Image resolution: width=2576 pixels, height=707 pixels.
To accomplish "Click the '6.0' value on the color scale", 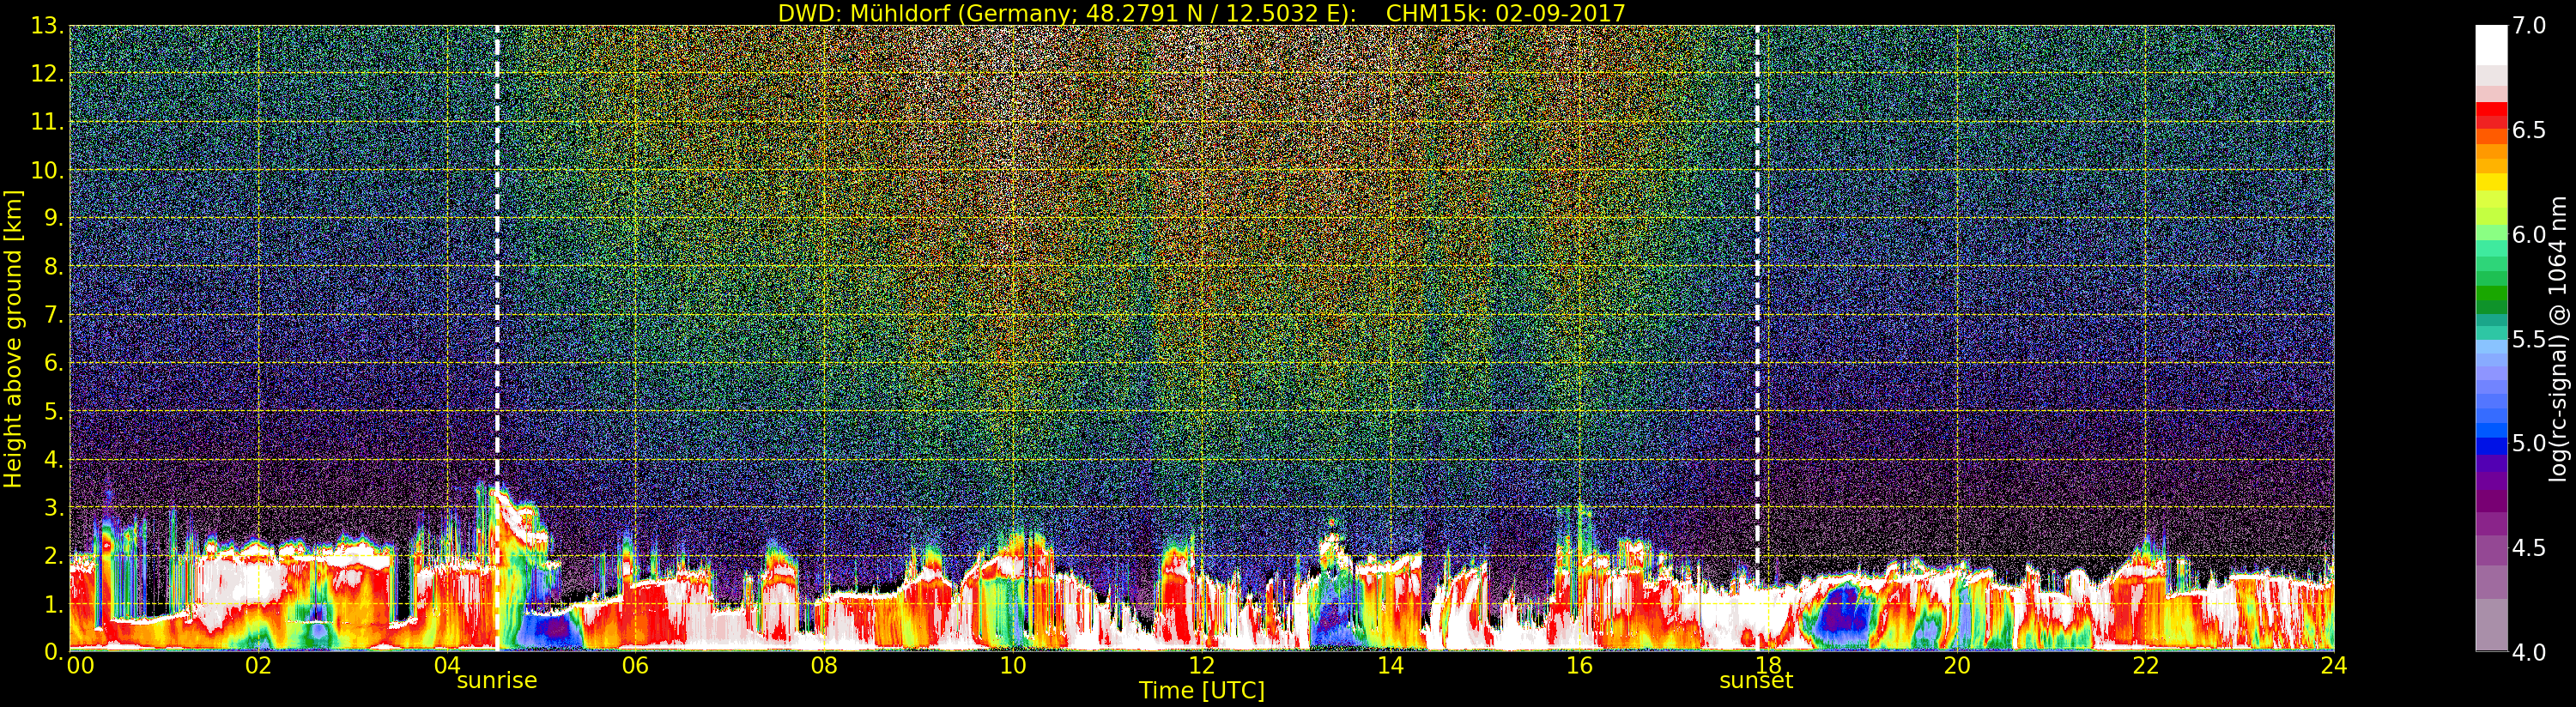I will [x=2529, y=234].
